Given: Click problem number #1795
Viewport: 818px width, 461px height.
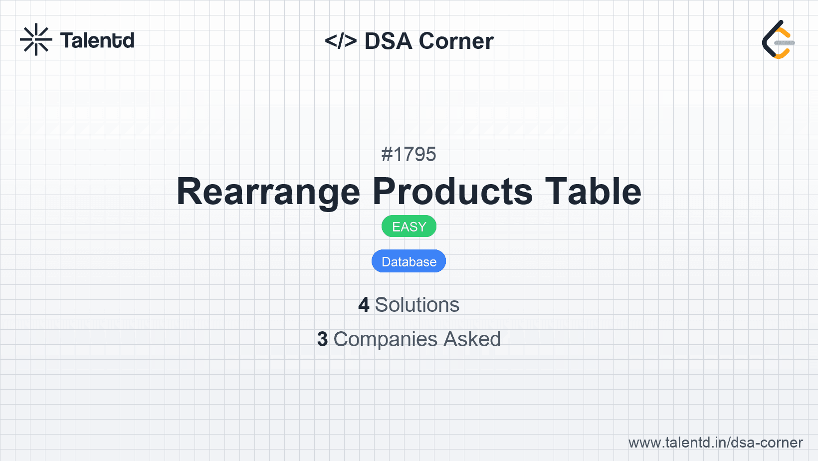Looking at the screenshot, I should click(409, 155).
